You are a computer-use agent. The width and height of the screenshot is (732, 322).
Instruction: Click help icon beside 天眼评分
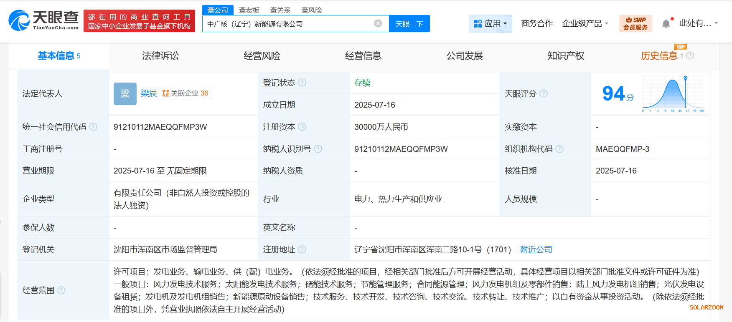point(544,93)
